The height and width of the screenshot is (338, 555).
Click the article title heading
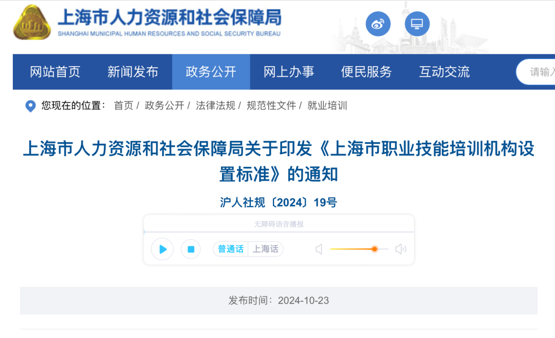279,161
